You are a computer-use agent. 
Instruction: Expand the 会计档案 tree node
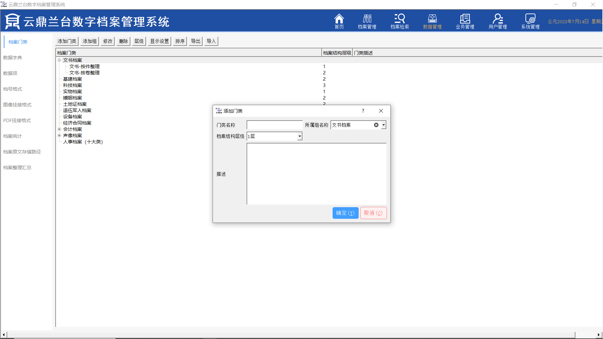click(59, 129)
